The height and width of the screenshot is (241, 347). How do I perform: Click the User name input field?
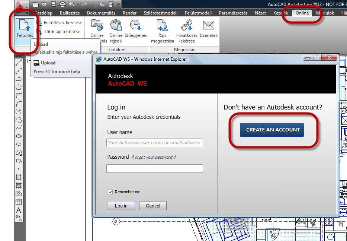pyautogui.click(x=155, y=143)
